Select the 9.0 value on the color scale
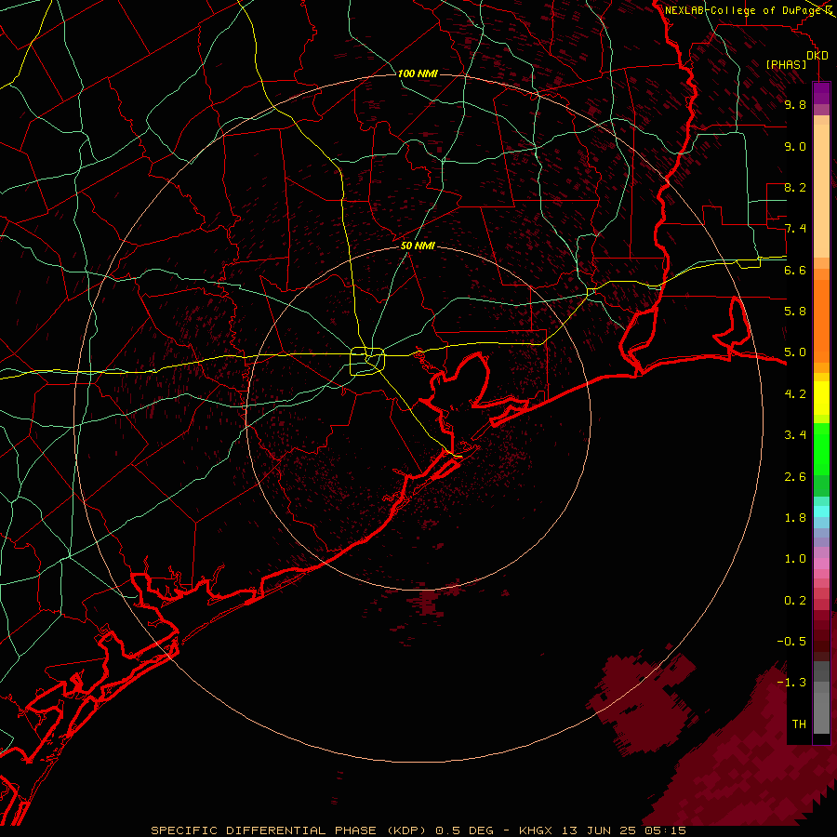 point(795,146)
